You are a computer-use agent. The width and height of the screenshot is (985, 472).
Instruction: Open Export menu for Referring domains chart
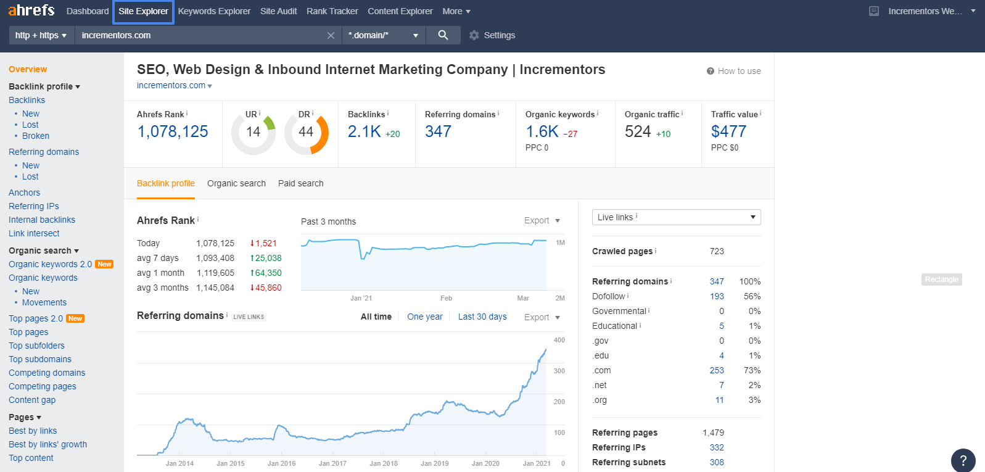point(542,317)
